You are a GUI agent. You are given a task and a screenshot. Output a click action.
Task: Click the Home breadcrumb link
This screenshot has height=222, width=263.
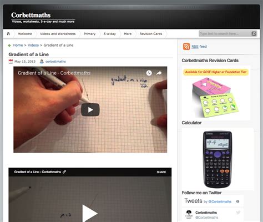[x=18, y=45]
